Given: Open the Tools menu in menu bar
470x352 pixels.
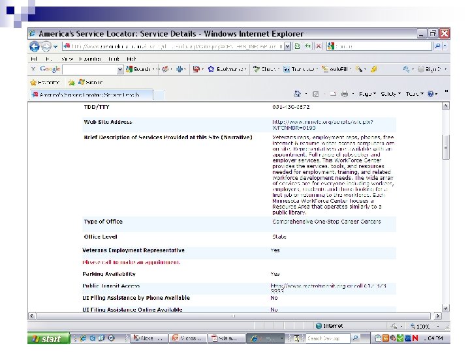Looking at the screenshot, I should click(114, 59).
